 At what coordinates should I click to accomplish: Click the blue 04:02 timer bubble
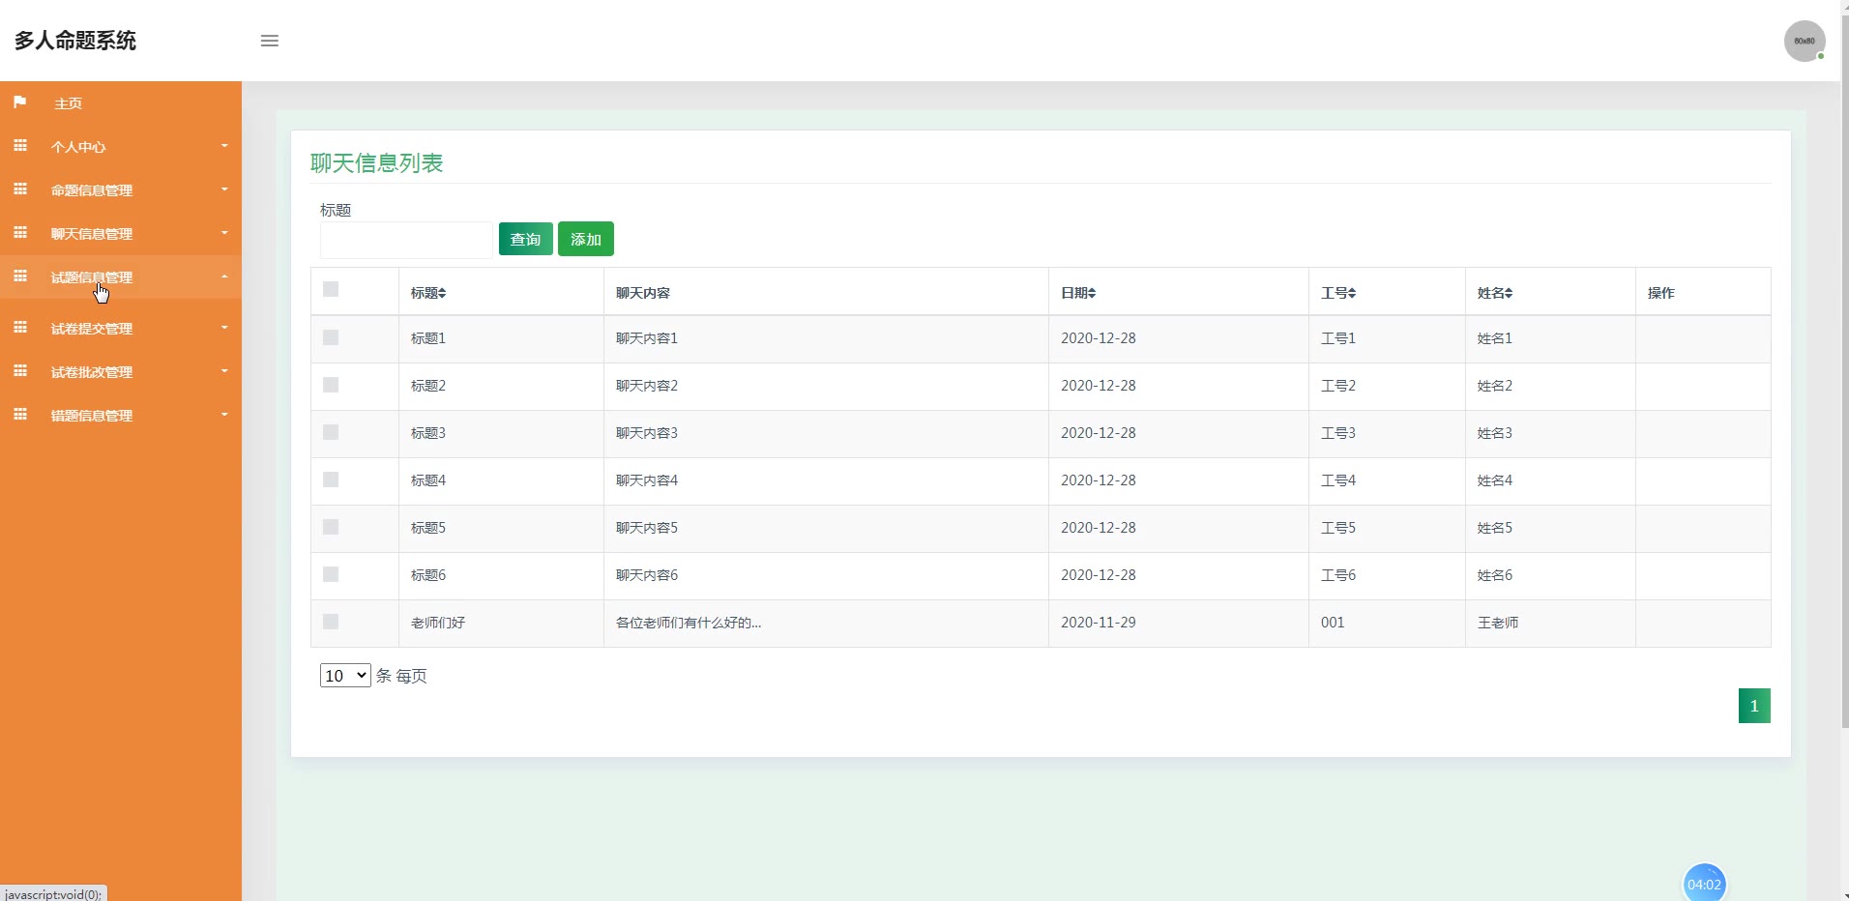pos(1704,884)
